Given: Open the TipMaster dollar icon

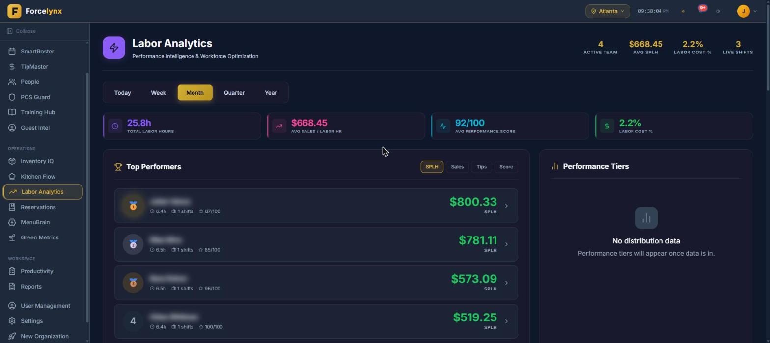Looking at the screenshot, I should [12, 67].
